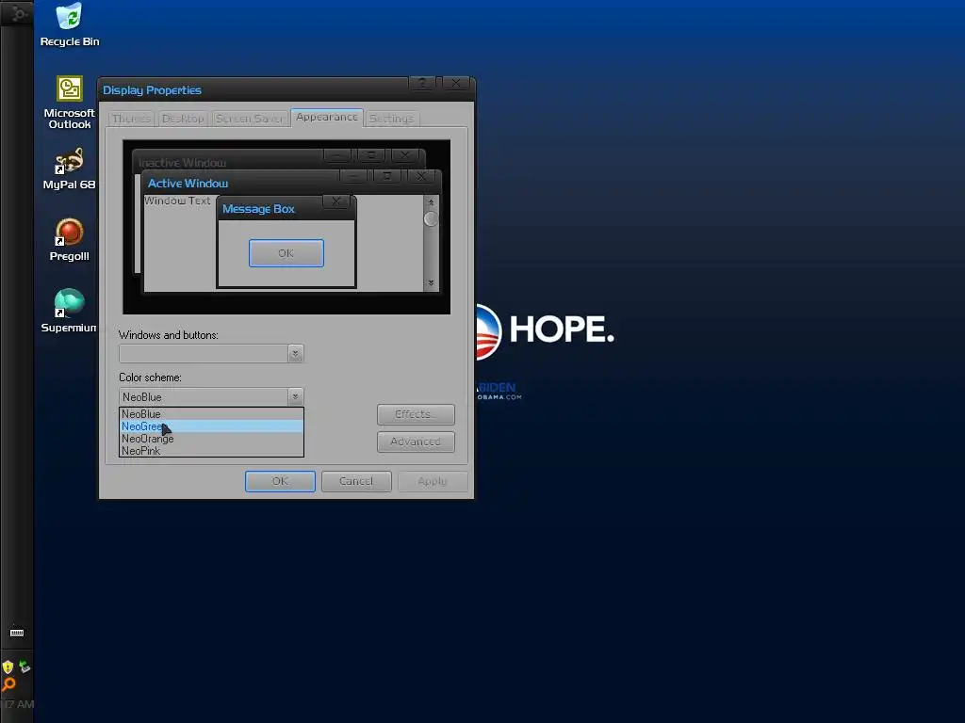Screen dimensions: 965x723
Task: Open the Settings tab
Action: coord(392,119)
